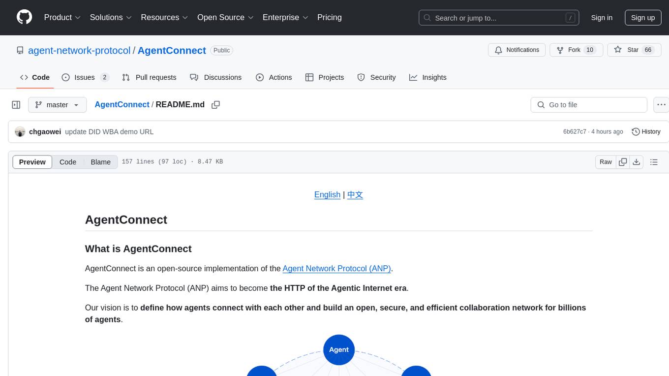The height and width of the screenshot is (376, 669).
Task: Expand the Product menu
Action: tap(62, 17)
